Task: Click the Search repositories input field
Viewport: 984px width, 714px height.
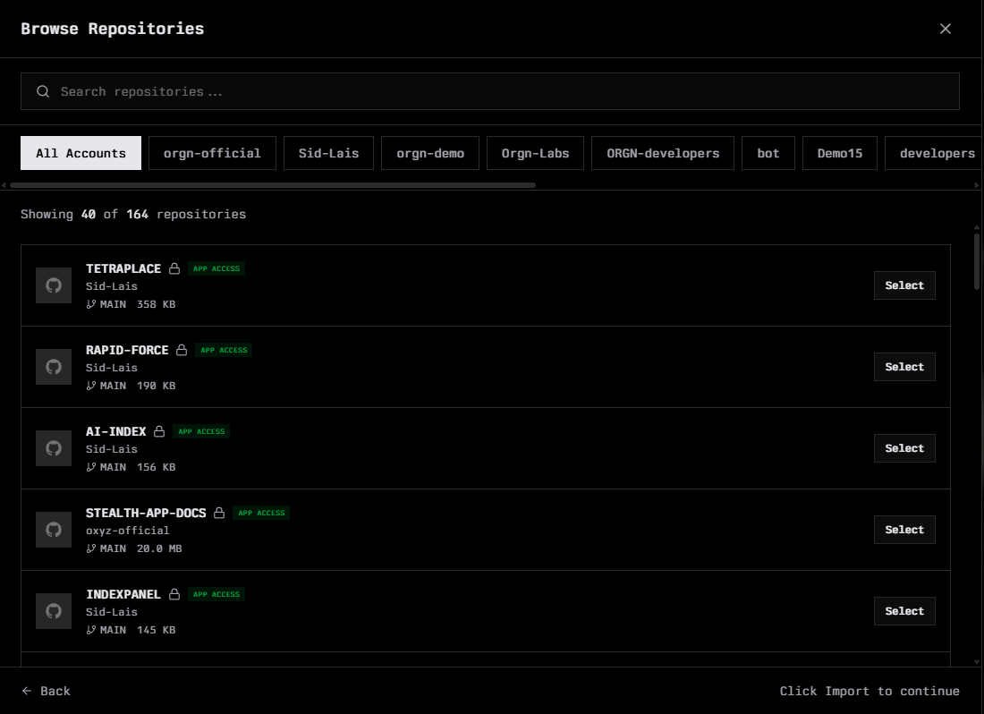Action: tap(501, 91)
